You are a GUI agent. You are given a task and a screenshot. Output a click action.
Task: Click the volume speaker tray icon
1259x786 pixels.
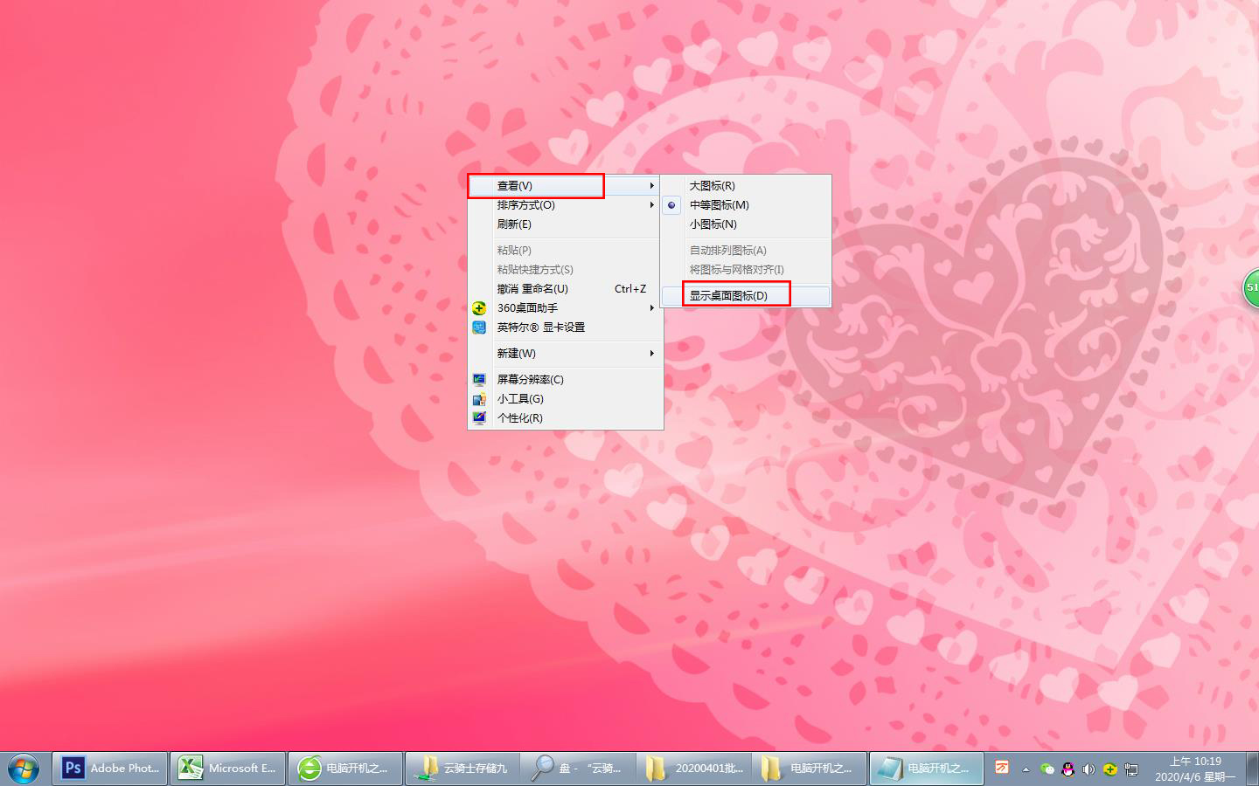1089,769
